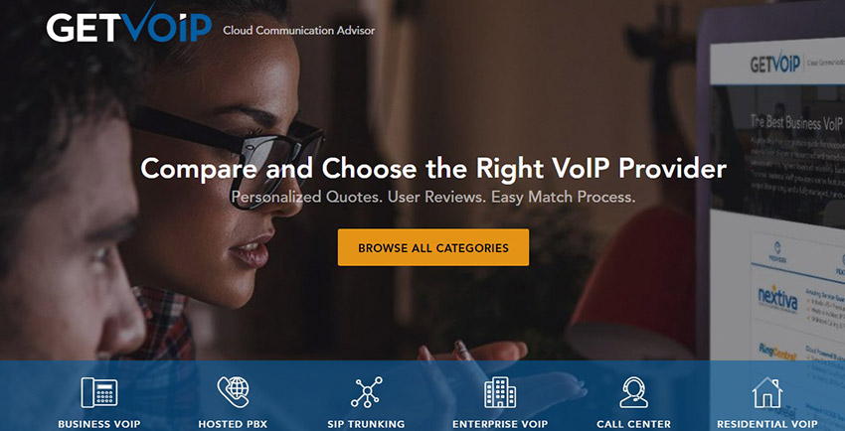The image size is (845, 431).
Task: Click the GetVoIP logo in header
Action: 129,24
